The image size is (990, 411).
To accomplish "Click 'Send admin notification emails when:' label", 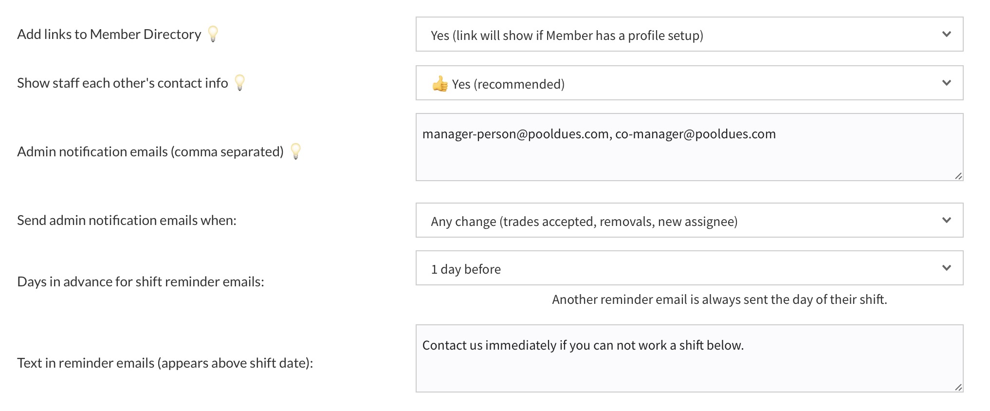I will [x=127, y=221].
